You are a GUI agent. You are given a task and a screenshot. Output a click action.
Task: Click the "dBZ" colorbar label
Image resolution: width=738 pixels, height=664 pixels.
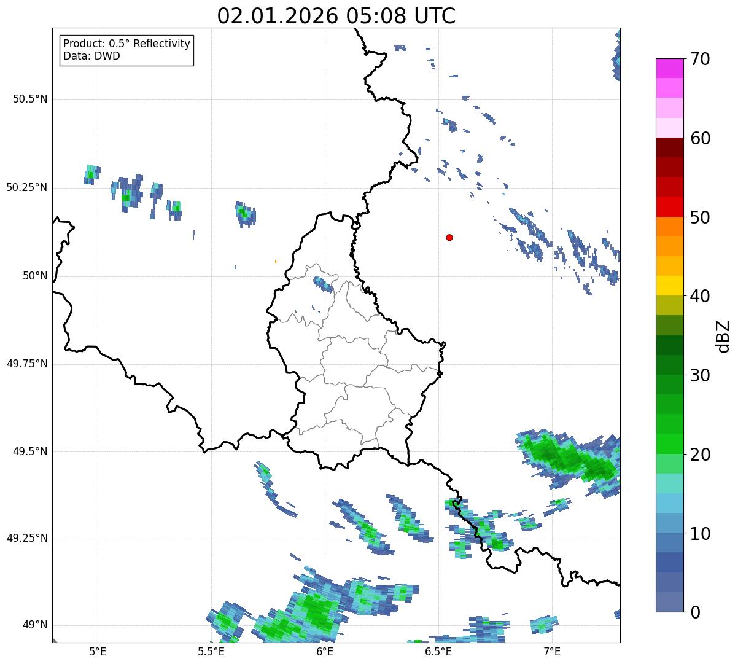(x=723, y=335)
